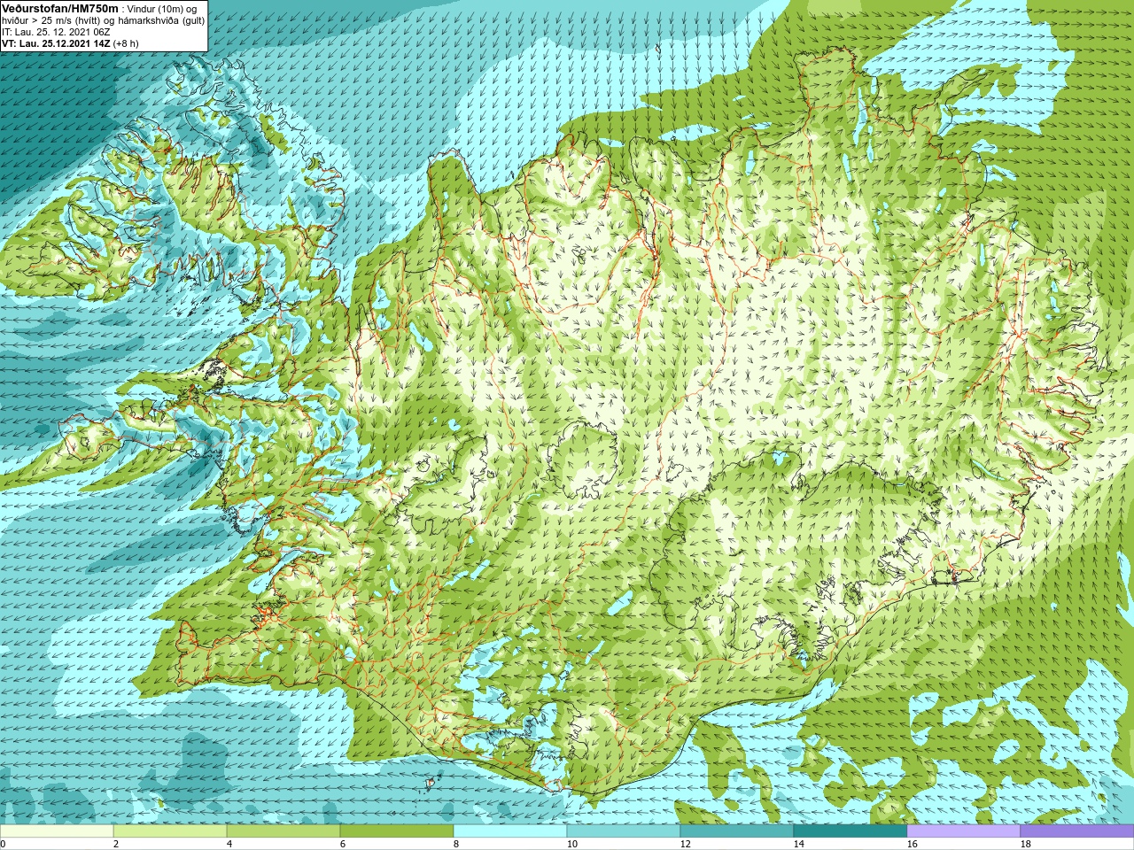The image size is (1134, 850).
Task: Click the 'IT: Lau. 25. 12. 2021 06Z' line
Action: [x=56, y=32]
